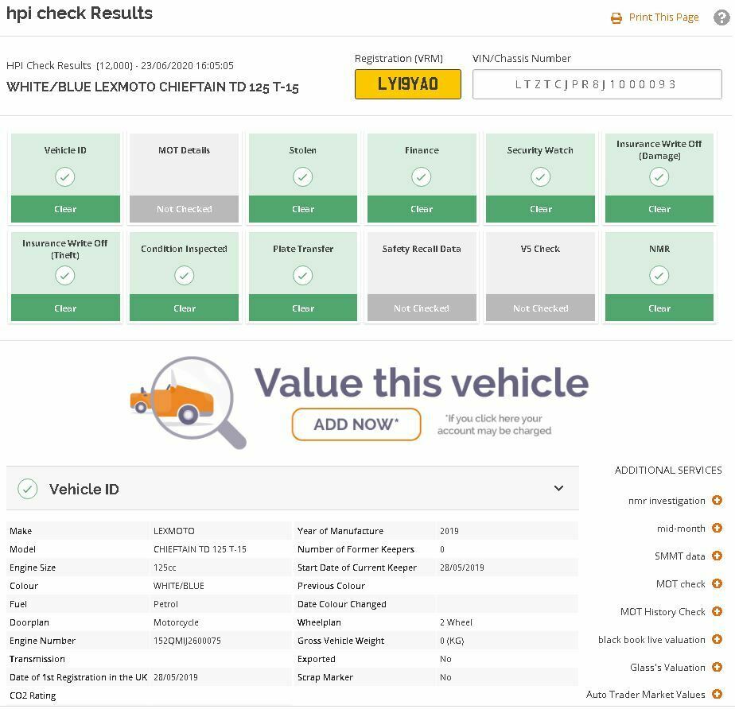Add MOT check via plus icon
The height and width of the screenshot is (709, 735).
point(717,583)
